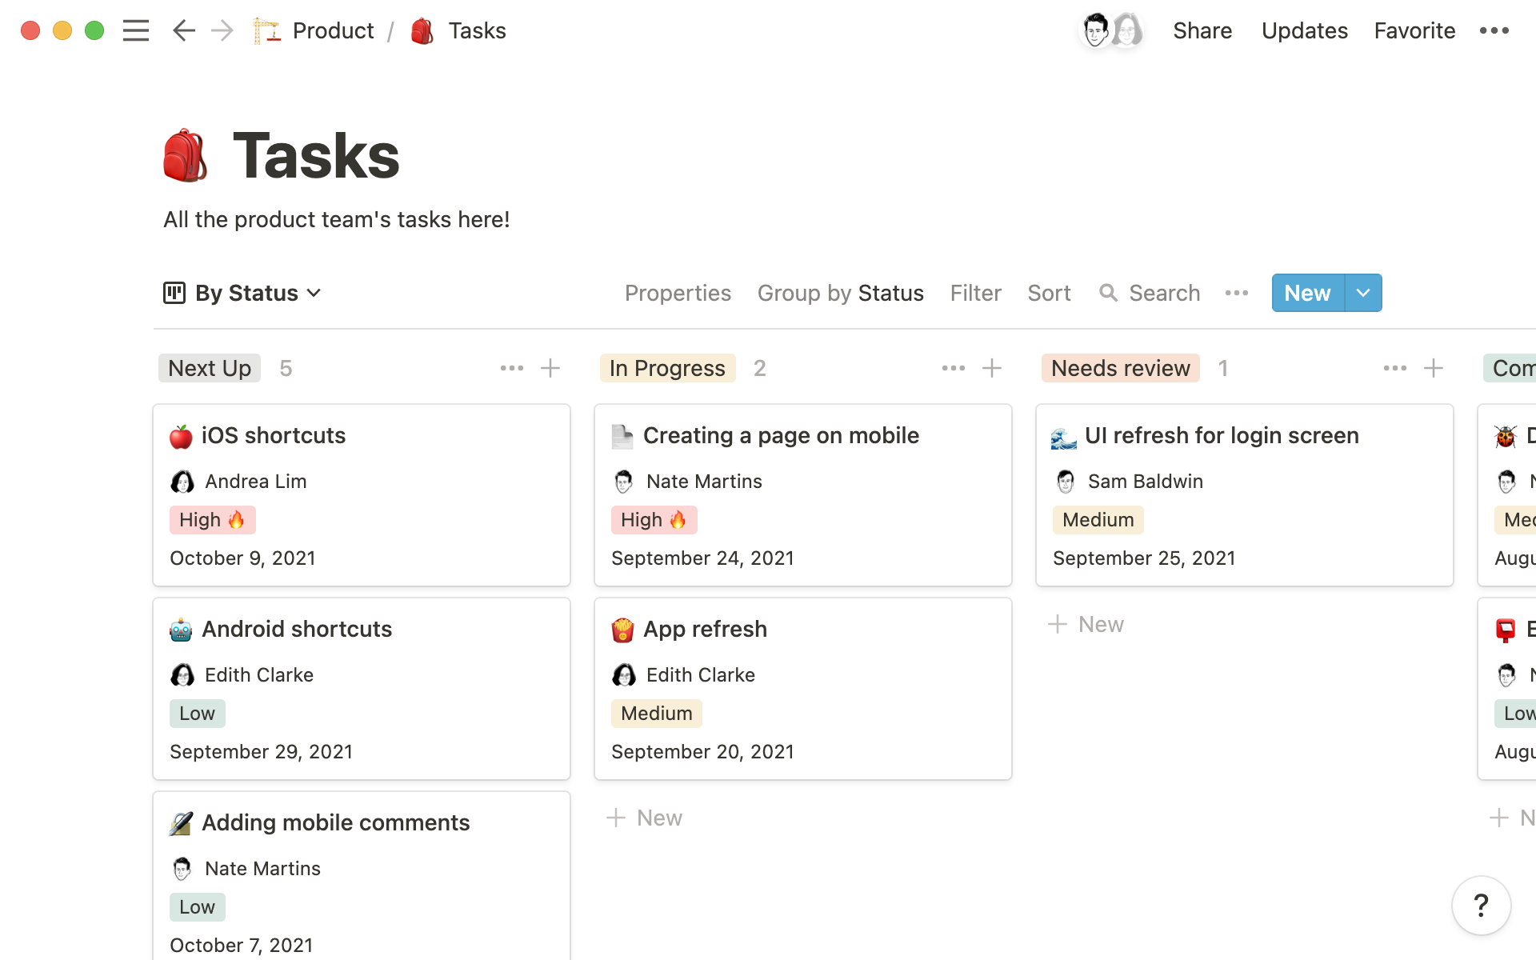Go to Product via the breadcrumb

pyautogui.click(x=332, y=30)
